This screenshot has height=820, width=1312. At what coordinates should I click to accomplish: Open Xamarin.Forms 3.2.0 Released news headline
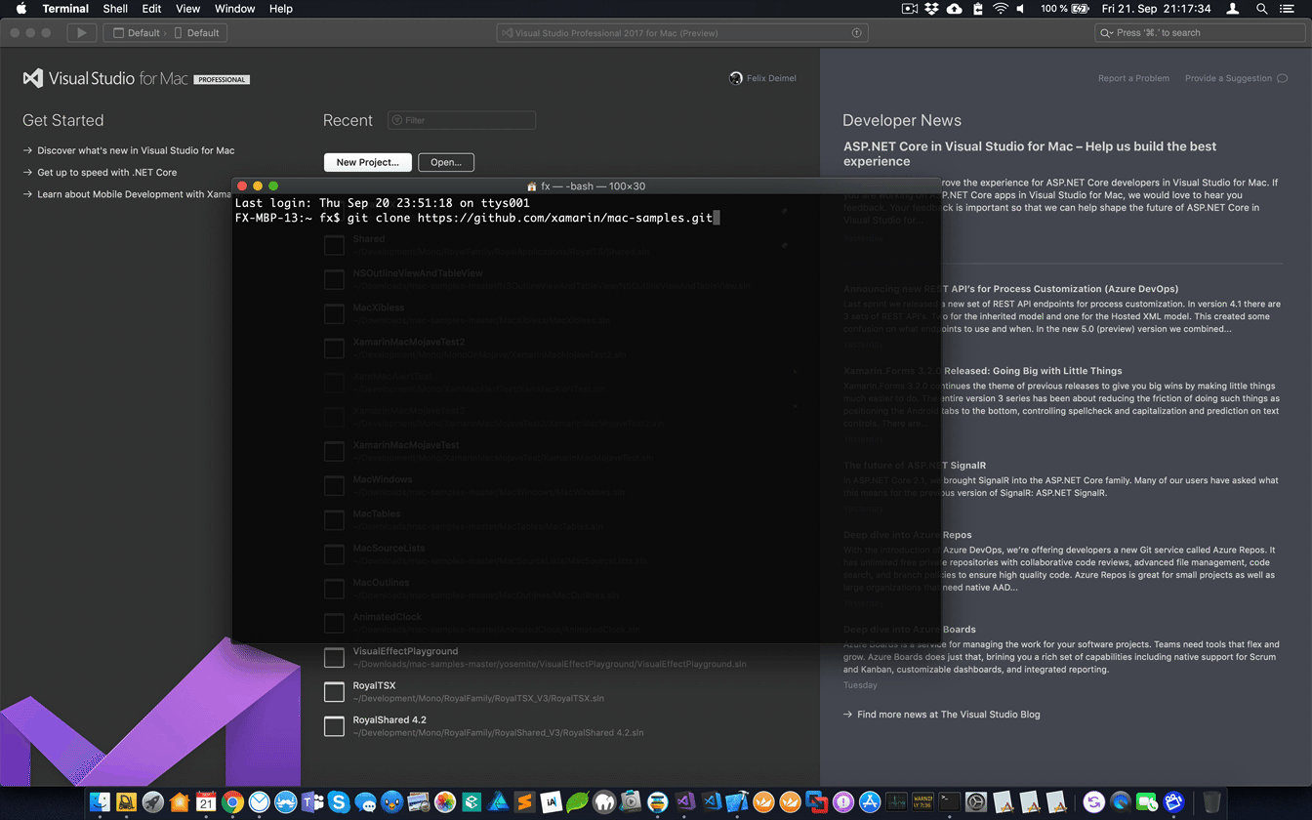coord(982,371)
